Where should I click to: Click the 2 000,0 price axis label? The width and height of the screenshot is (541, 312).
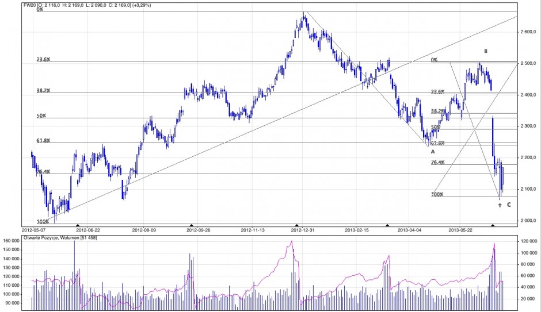pyautogui.click(x=527, y=221)
